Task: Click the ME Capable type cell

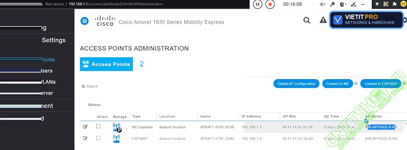Action: pyautogui.click(x=142, y=127)
